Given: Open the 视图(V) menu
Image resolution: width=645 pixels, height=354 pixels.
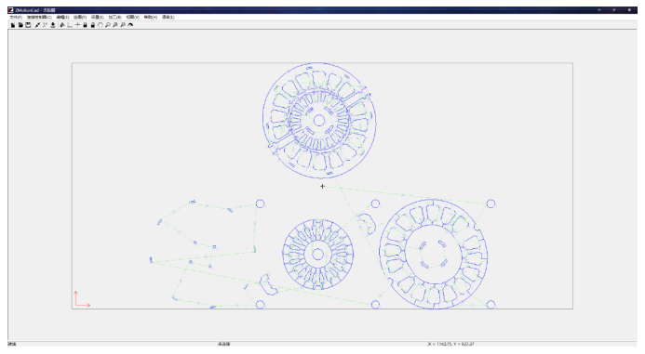Looking at the screenshot, I should click(132, 18).
